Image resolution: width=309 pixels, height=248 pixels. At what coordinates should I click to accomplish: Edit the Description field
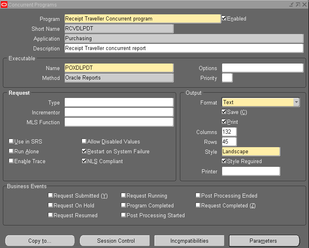(184, 48)
